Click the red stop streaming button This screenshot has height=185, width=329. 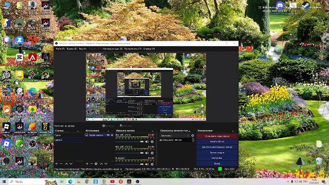click(x=217, y=136)
